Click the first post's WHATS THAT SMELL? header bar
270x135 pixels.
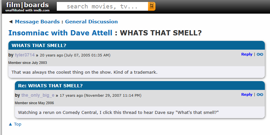[x=136, y=45]
